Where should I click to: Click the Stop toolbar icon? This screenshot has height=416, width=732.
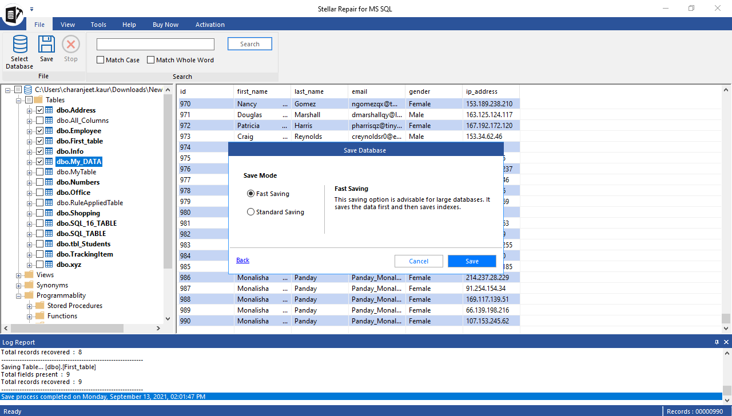click(x=71, y=45)
